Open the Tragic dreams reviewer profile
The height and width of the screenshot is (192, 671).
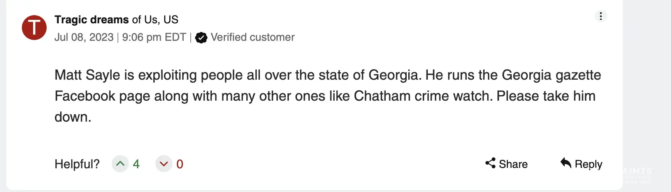click(91, 19)
